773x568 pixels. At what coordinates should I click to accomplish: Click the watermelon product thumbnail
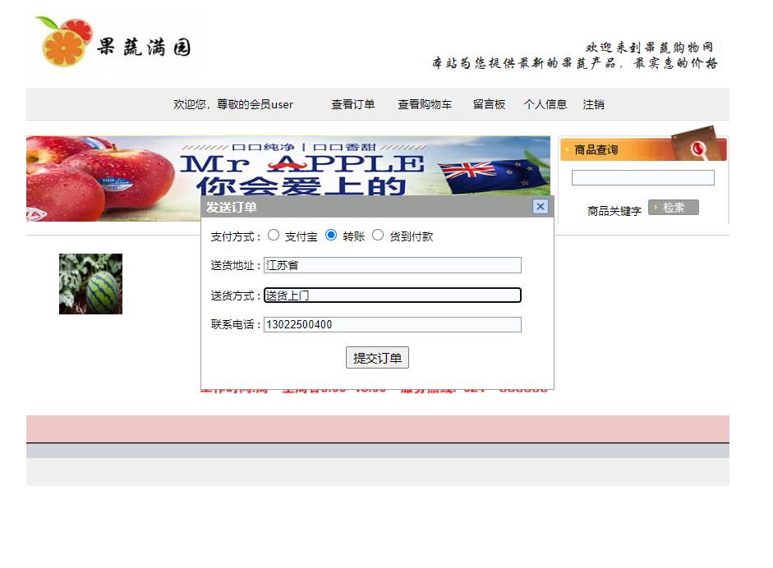(x=90, y=284)
